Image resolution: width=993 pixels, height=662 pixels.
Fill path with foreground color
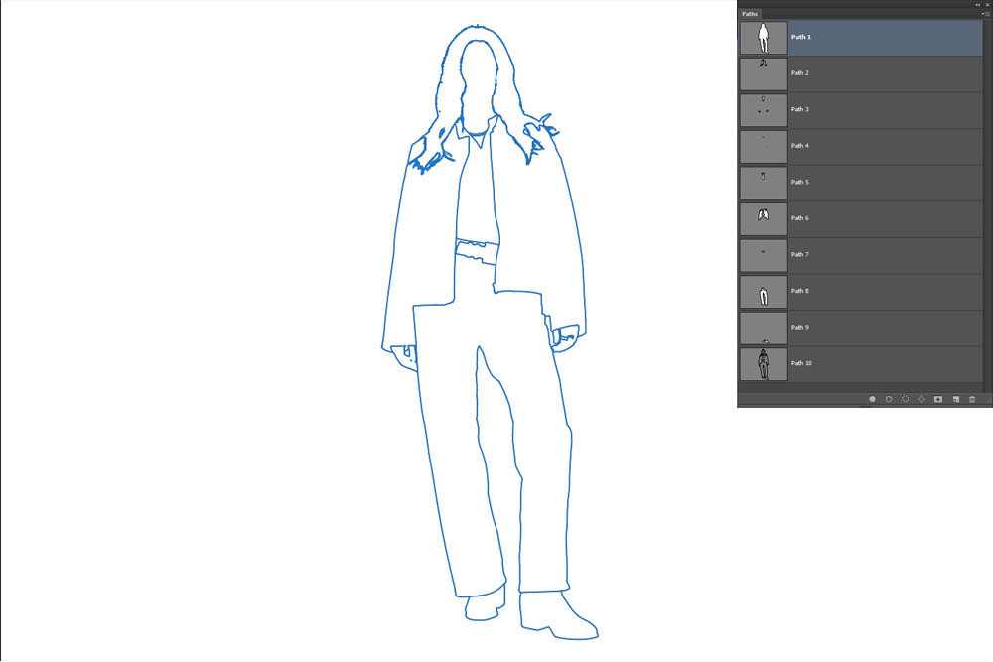pyautogui.click(x=873, y=399)
